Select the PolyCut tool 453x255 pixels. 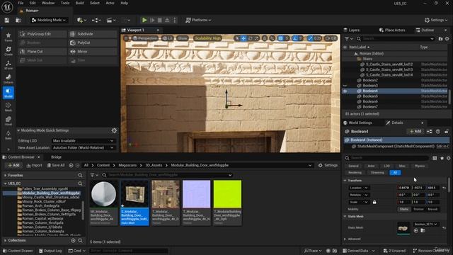pos(93,42)
